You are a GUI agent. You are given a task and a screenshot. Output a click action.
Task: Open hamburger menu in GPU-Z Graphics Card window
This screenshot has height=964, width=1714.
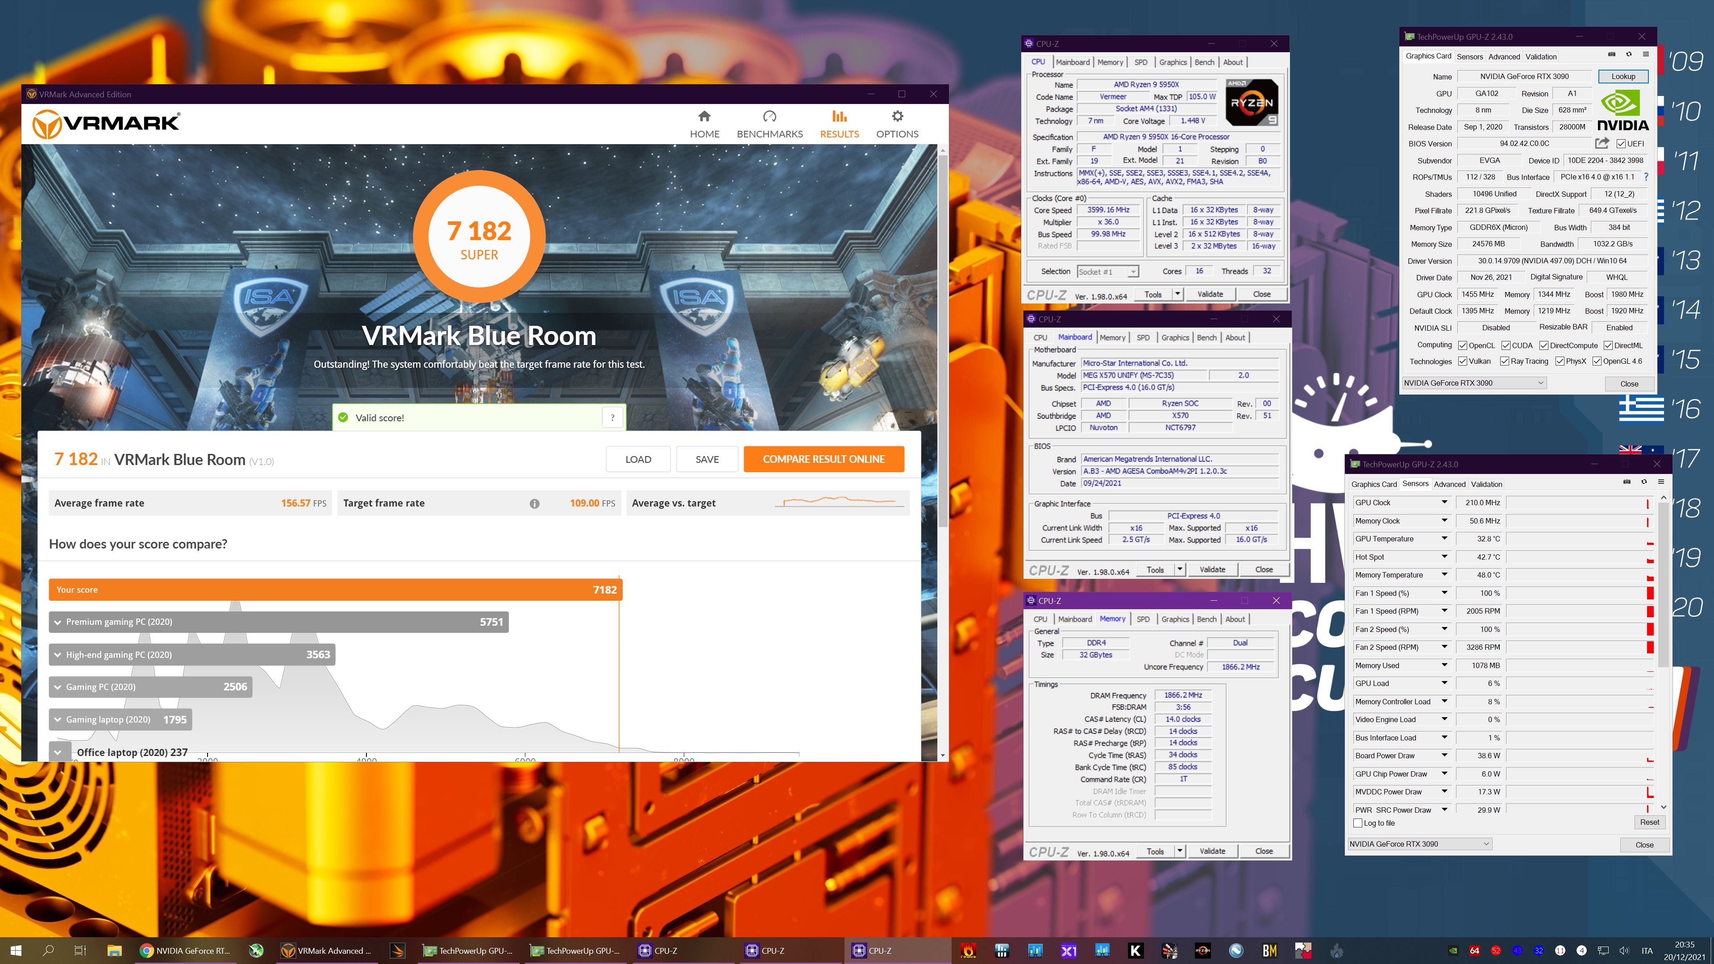1645,54
